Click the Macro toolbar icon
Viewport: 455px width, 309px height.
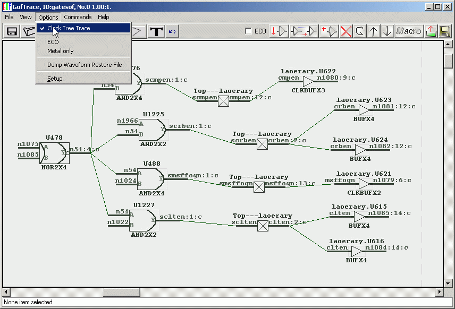coord(408,31)
